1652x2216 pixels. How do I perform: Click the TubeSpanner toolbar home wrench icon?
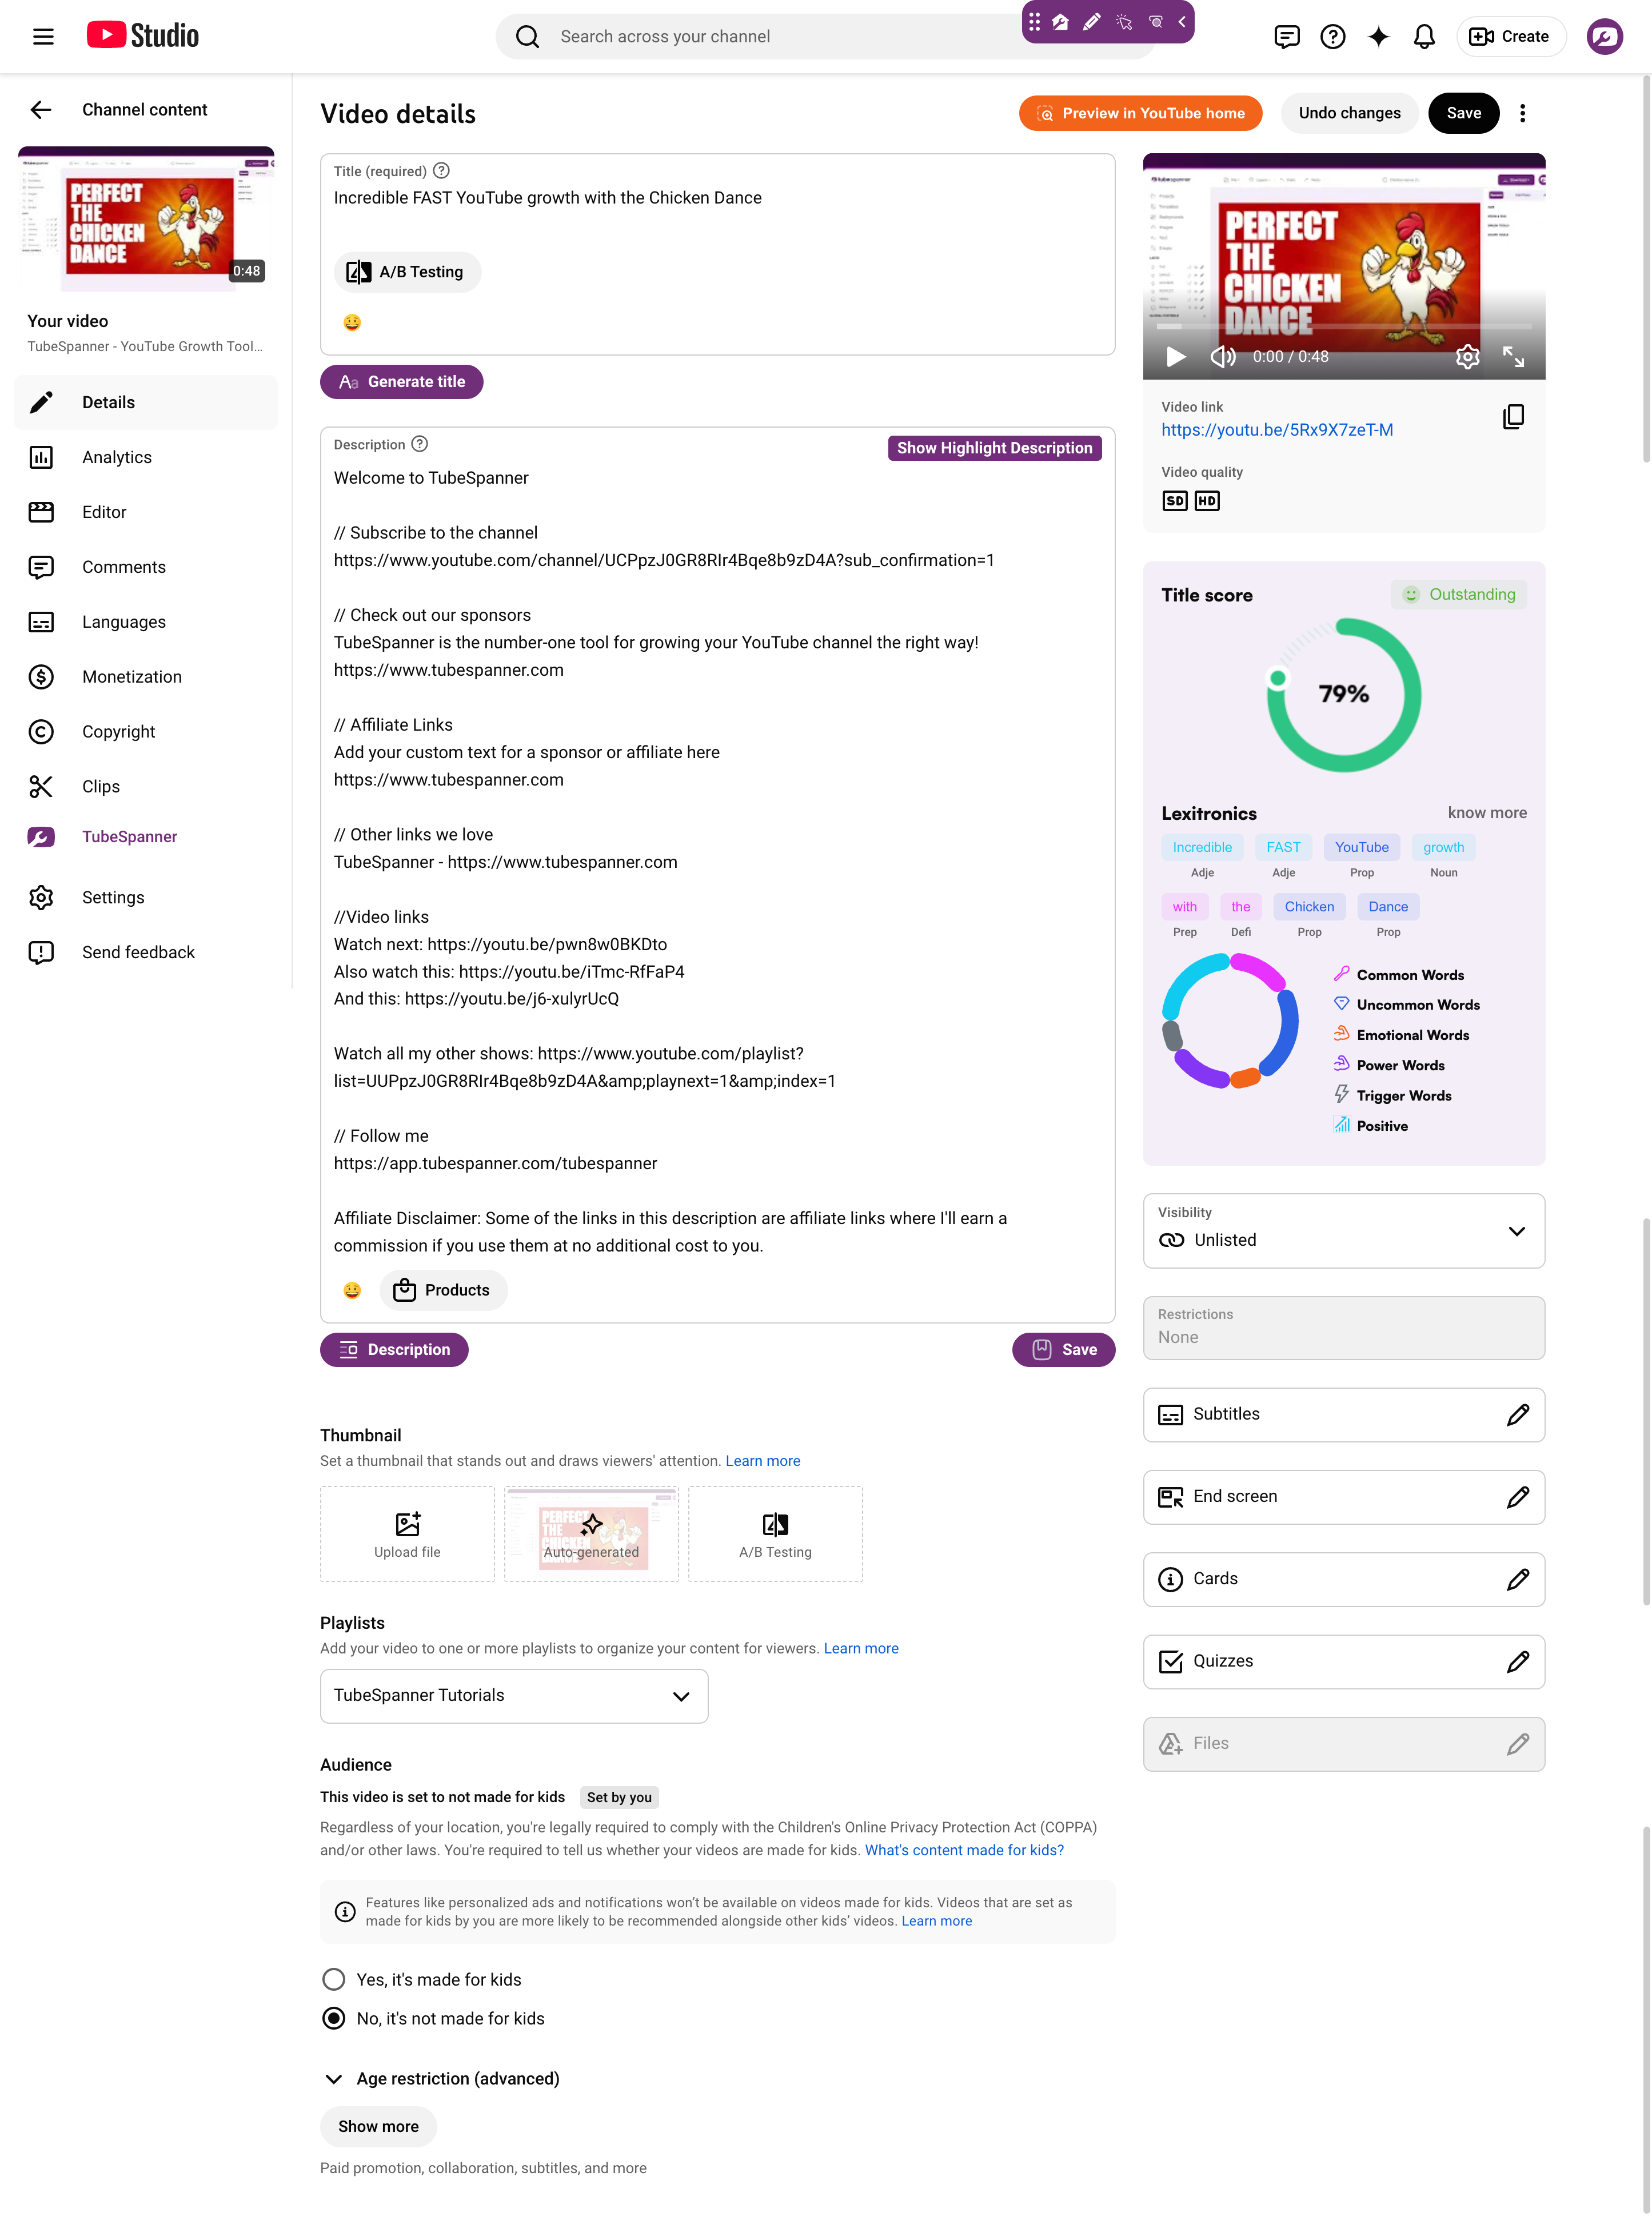[1061, 21]
